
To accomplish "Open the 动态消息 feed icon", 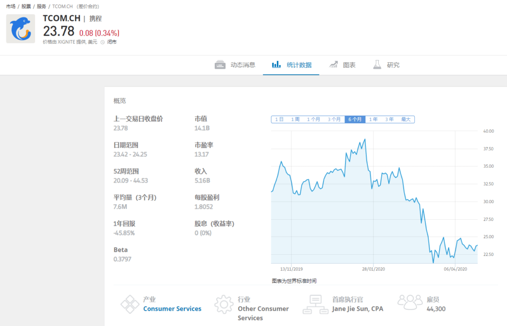I will coord(220,65).
